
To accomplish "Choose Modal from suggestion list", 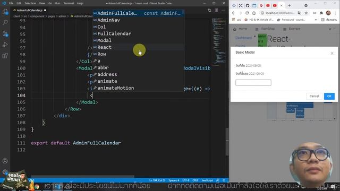I will coord(139,40).
